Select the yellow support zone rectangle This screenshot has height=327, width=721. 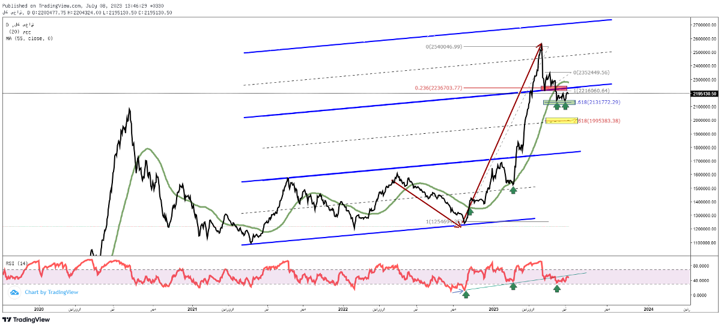pos(562,121)
